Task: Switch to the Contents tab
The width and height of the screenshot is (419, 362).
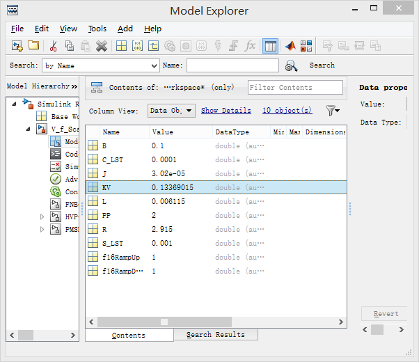Action: tap(129, 336)
